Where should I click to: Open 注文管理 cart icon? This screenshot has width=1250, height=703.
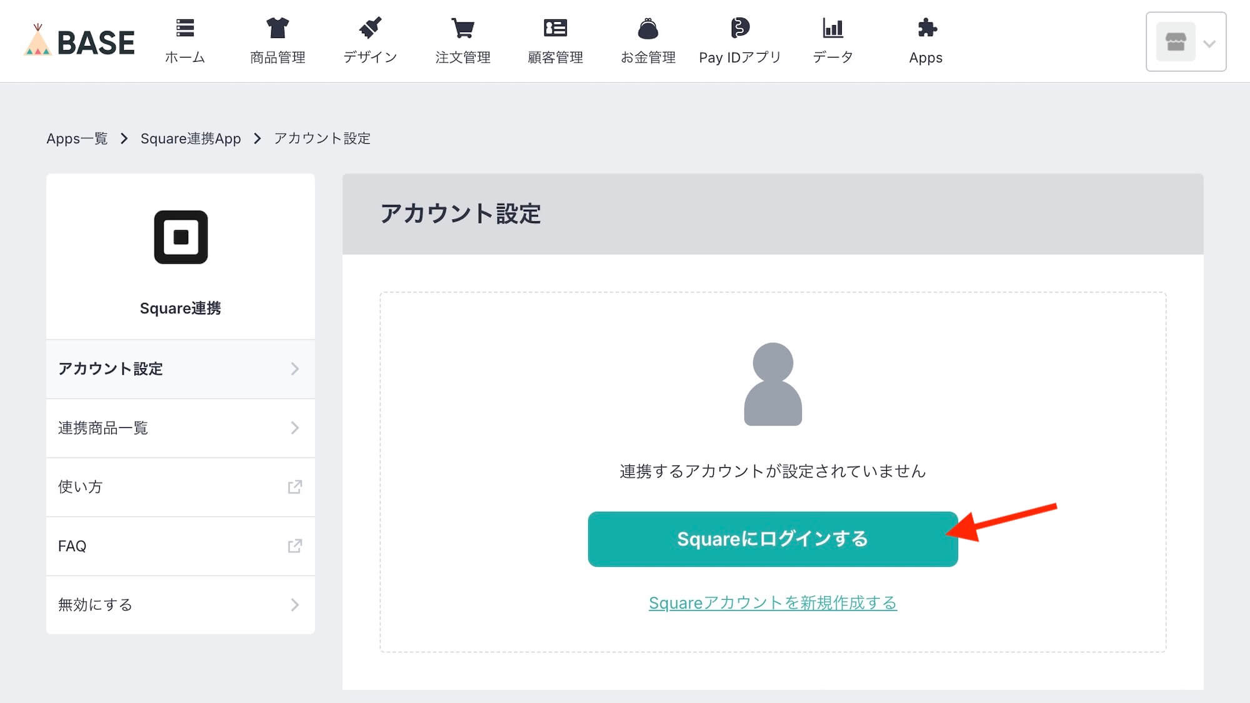click(462, 28)
